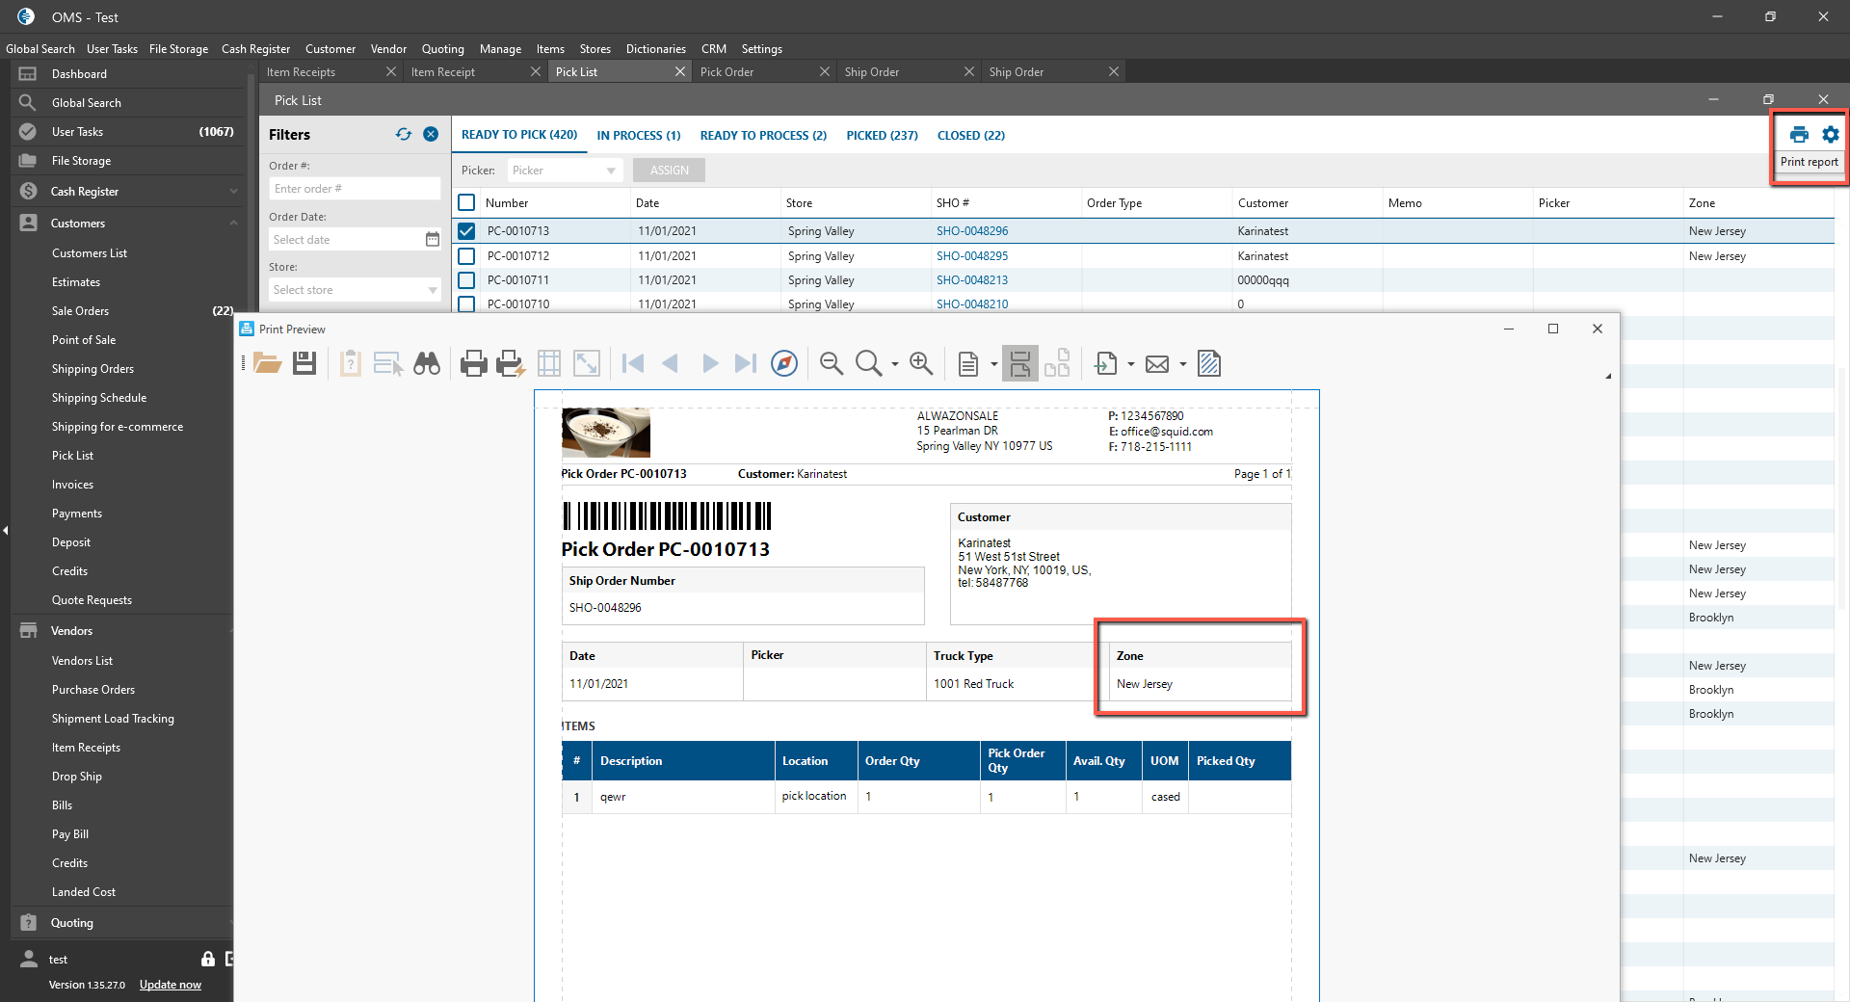
Task: Click the Print report printer icon
Action: (x=1798, y=135)
